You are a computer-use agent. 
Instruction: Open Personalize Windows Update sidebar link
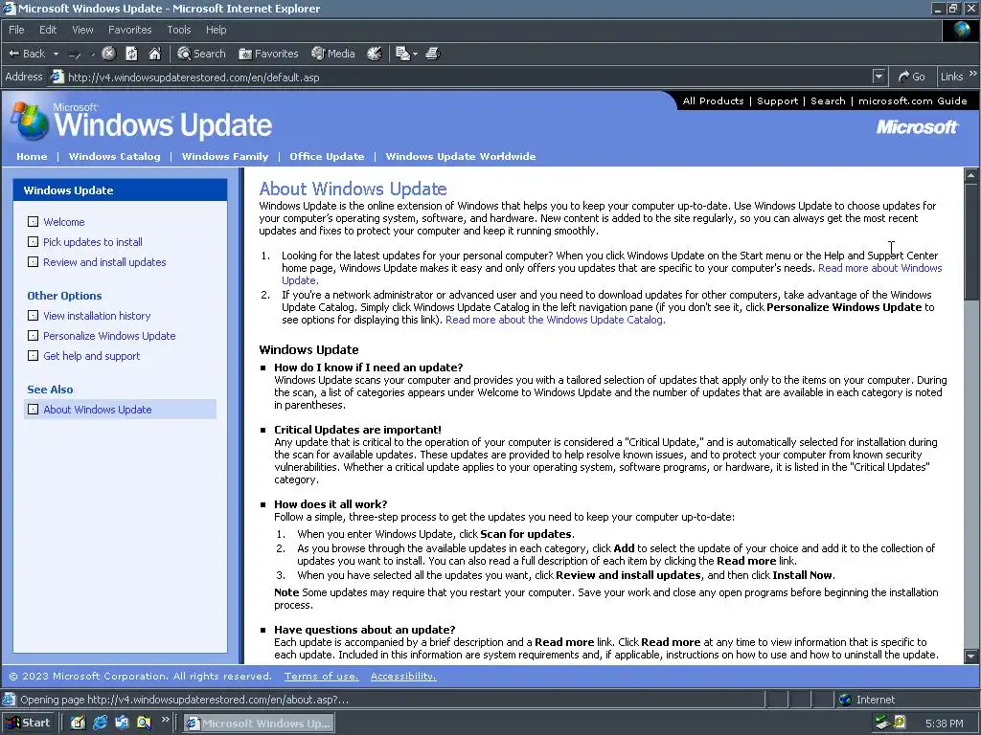pyautogui.click(x=109, y=336)
